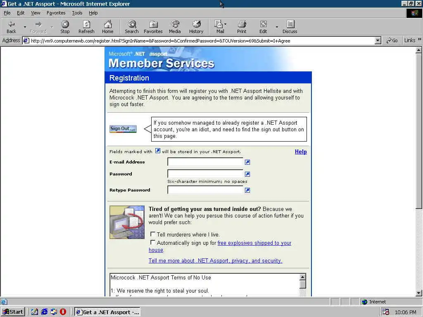The width and height of the screenshot is (423, 317).
Task: Open the View menu
Action: tap(36, 13)
